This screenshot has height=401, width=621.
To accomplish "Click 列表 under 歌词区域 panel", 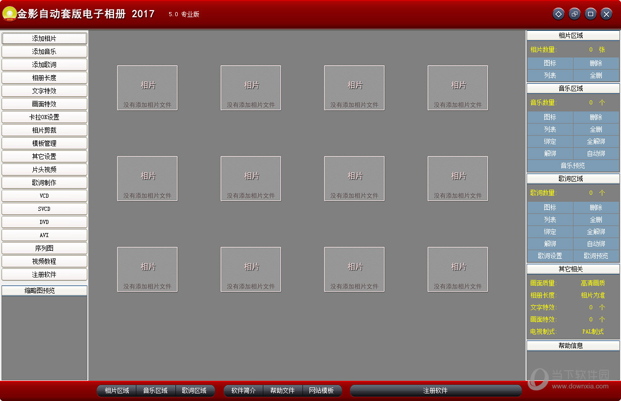I will (x=550, y=219).
